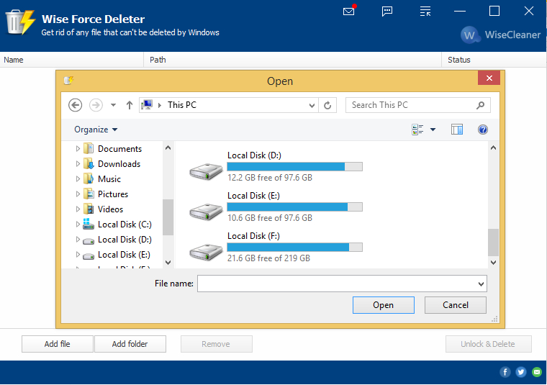Image resolution: width=547 pixels, height=385 pixels.
Task: Open recent locations dropdown arrow
Action: pyautogui.click(x=114, y=105)
